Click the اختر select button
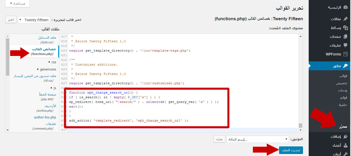Screen dimensions: 351x156 point(11,20)
